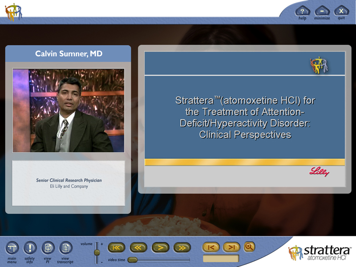Increase volume with the plus sign
This screenshot has height=267, width=356.
[x=102, y=244]
